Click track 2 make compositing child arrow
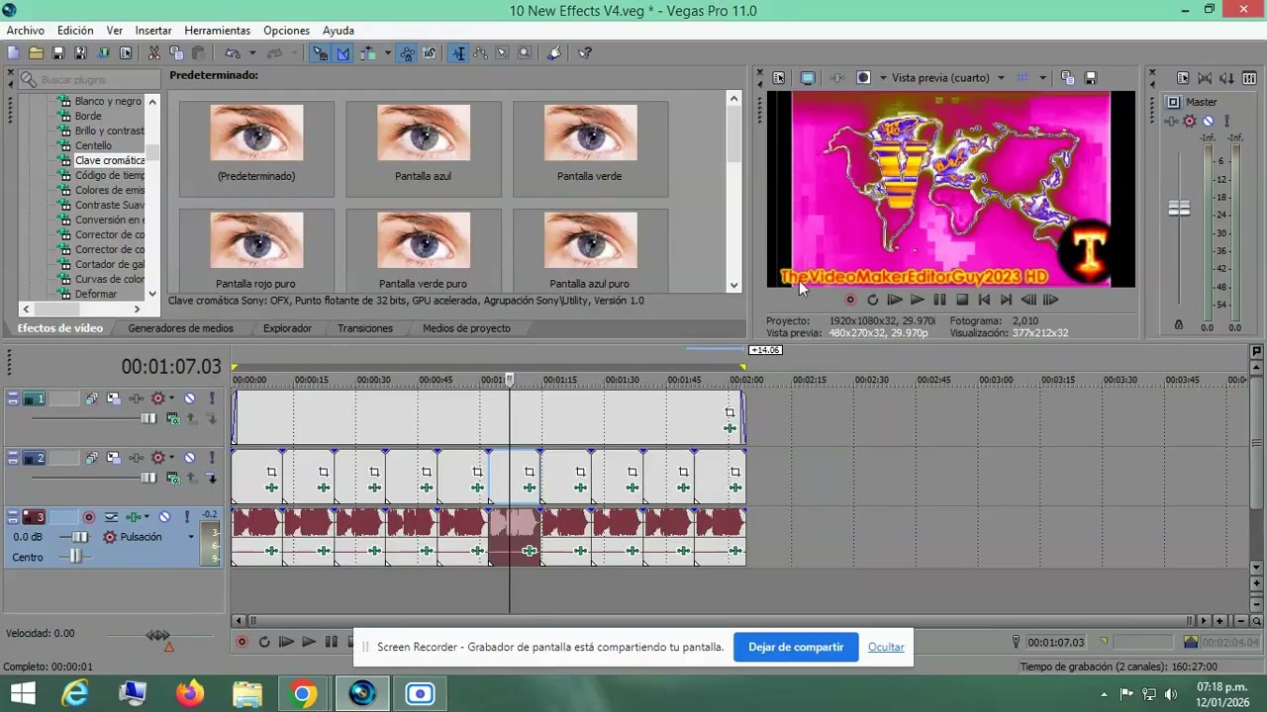The height and width of the screenshot is (712, 1267). pos(212,478)
